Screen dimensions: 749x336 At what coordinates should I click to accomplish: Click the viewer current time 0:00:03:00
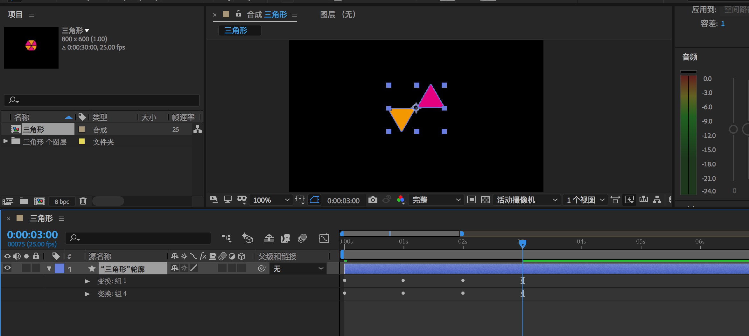[x=343, y=200]
